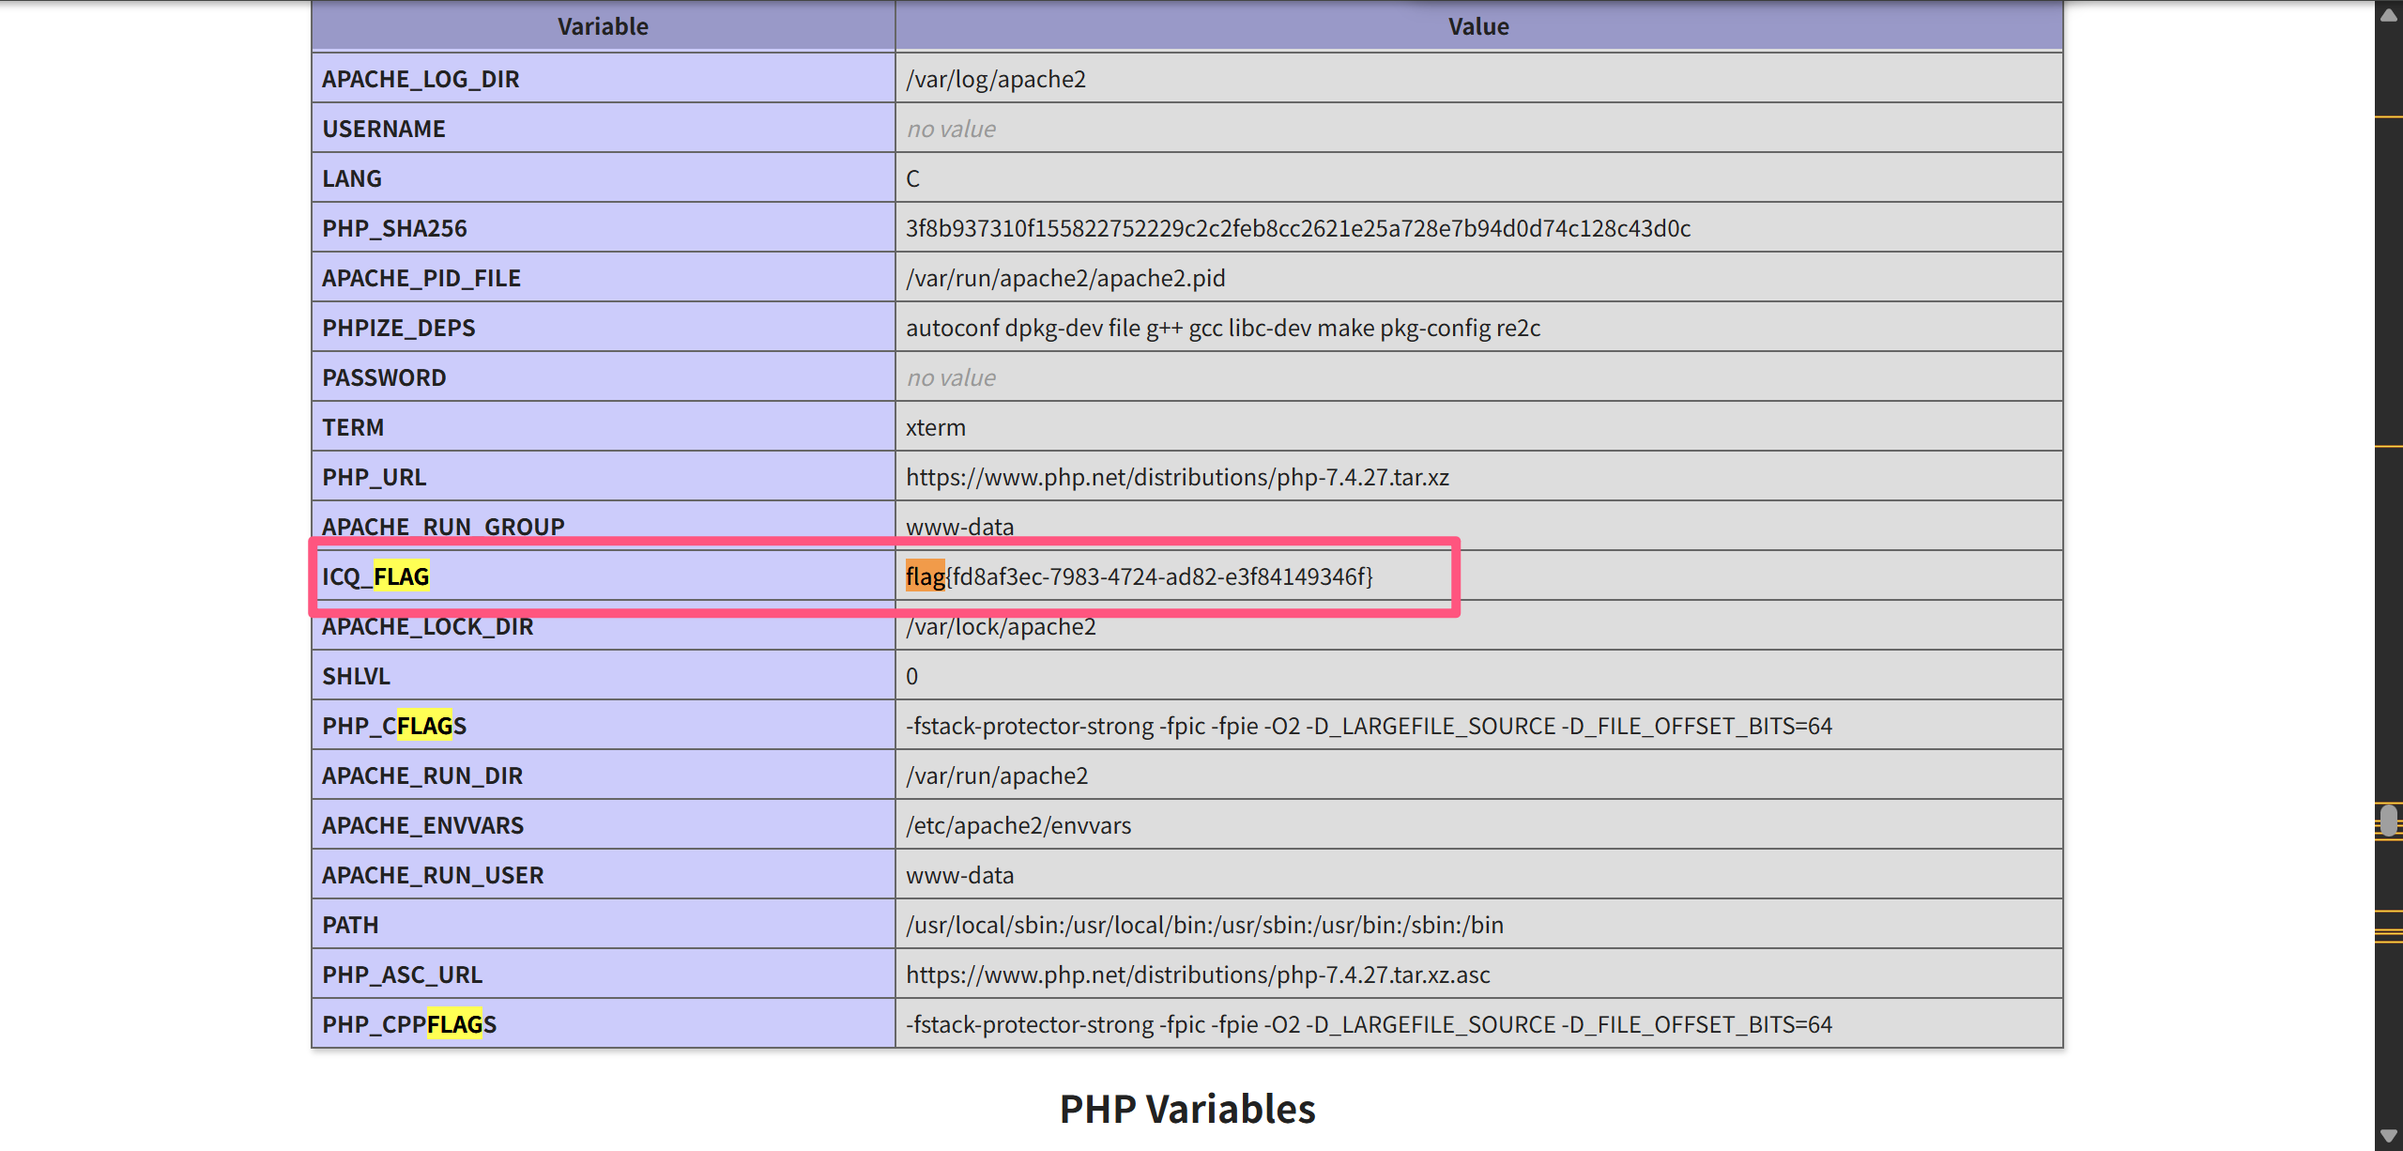The height and width of the screenshot is (1151, 2403).
Task: Click the Variable column header
Action: pos(603,26)
